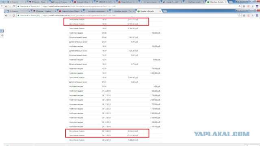Close the lower window's Сбербанк Онлайн tab
Screen dimensions: 260x146
tap(160, 11)
